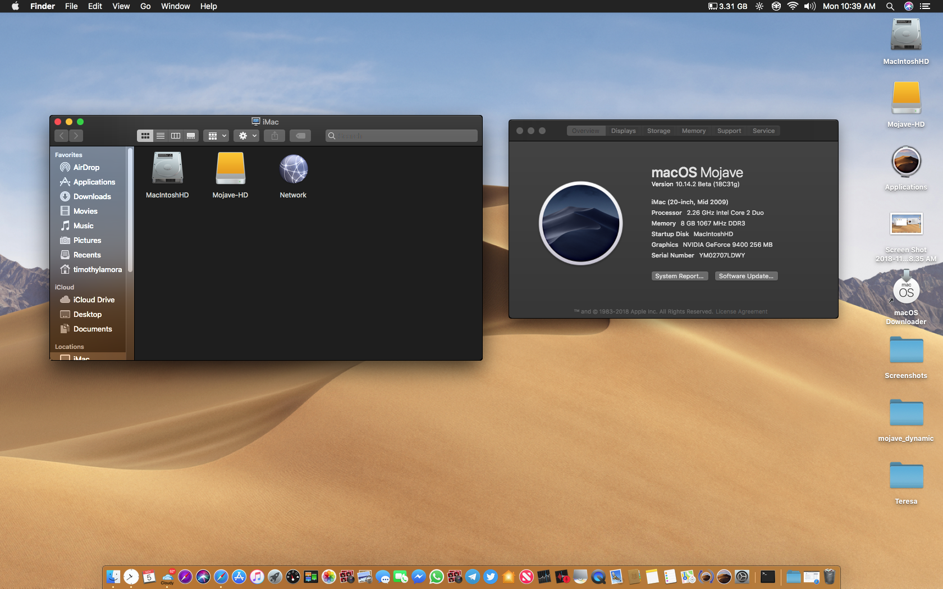Viewport: 943px width, 589px height.
Task: Click the Edit Tags button in Finder toolbar
Action: click(x=300, y=136)
